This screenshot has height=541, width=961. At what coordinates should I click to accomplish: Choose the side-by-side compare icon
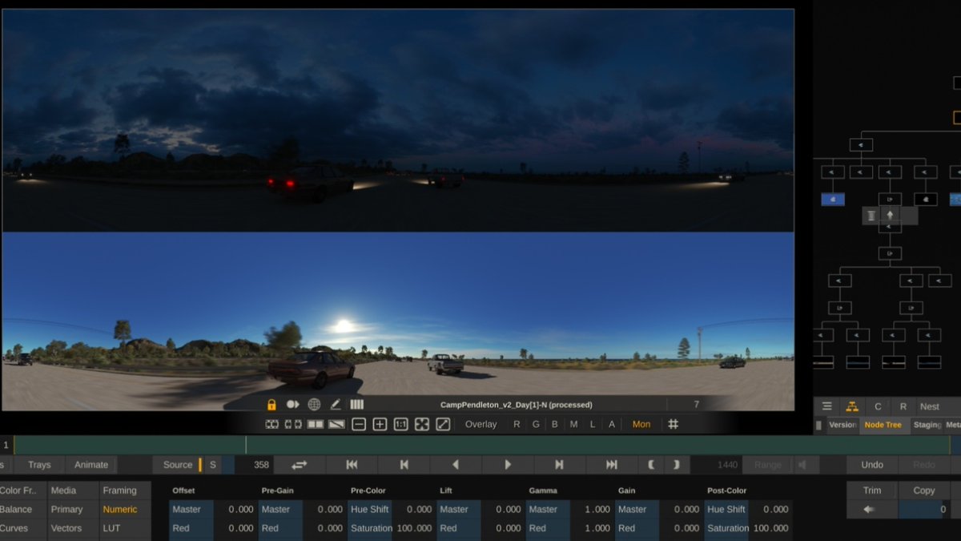pos(316,424)
